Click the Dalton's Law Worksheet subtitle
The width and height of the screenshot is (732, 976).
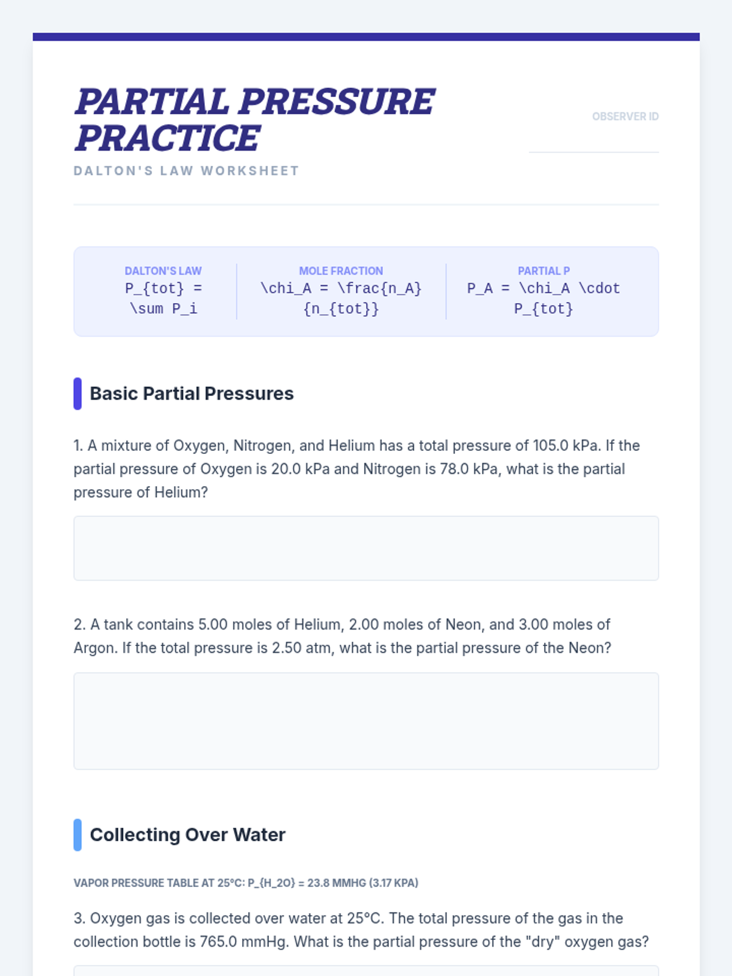click(x=187, y=171)
